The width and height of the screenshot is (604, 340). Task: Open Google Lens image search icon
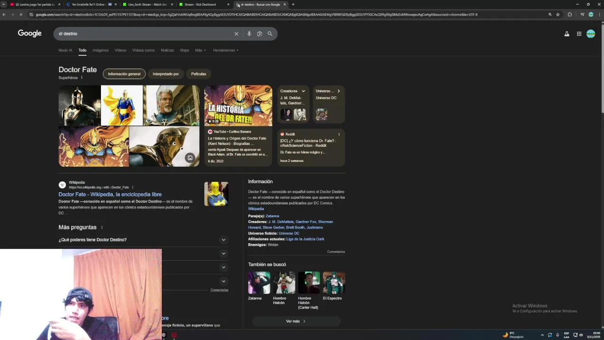click(260, 34)
